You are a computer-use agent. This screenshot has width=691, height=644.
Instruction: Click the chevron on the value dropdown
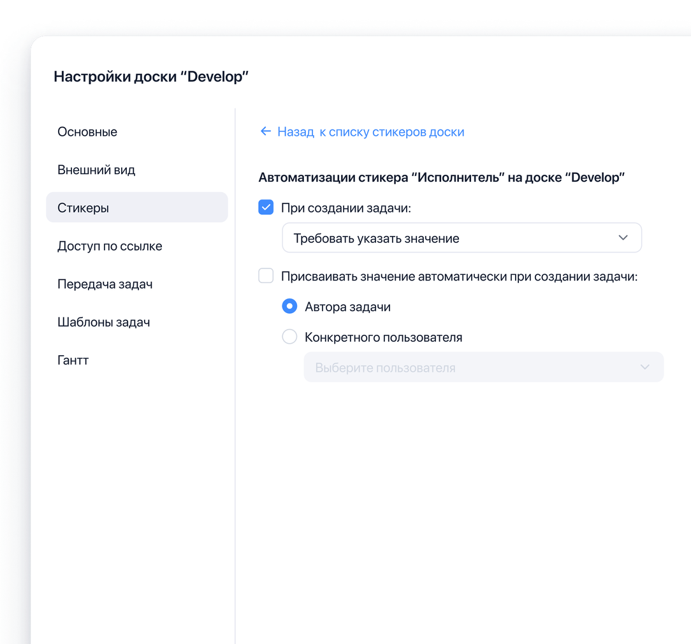coord(623,237)
